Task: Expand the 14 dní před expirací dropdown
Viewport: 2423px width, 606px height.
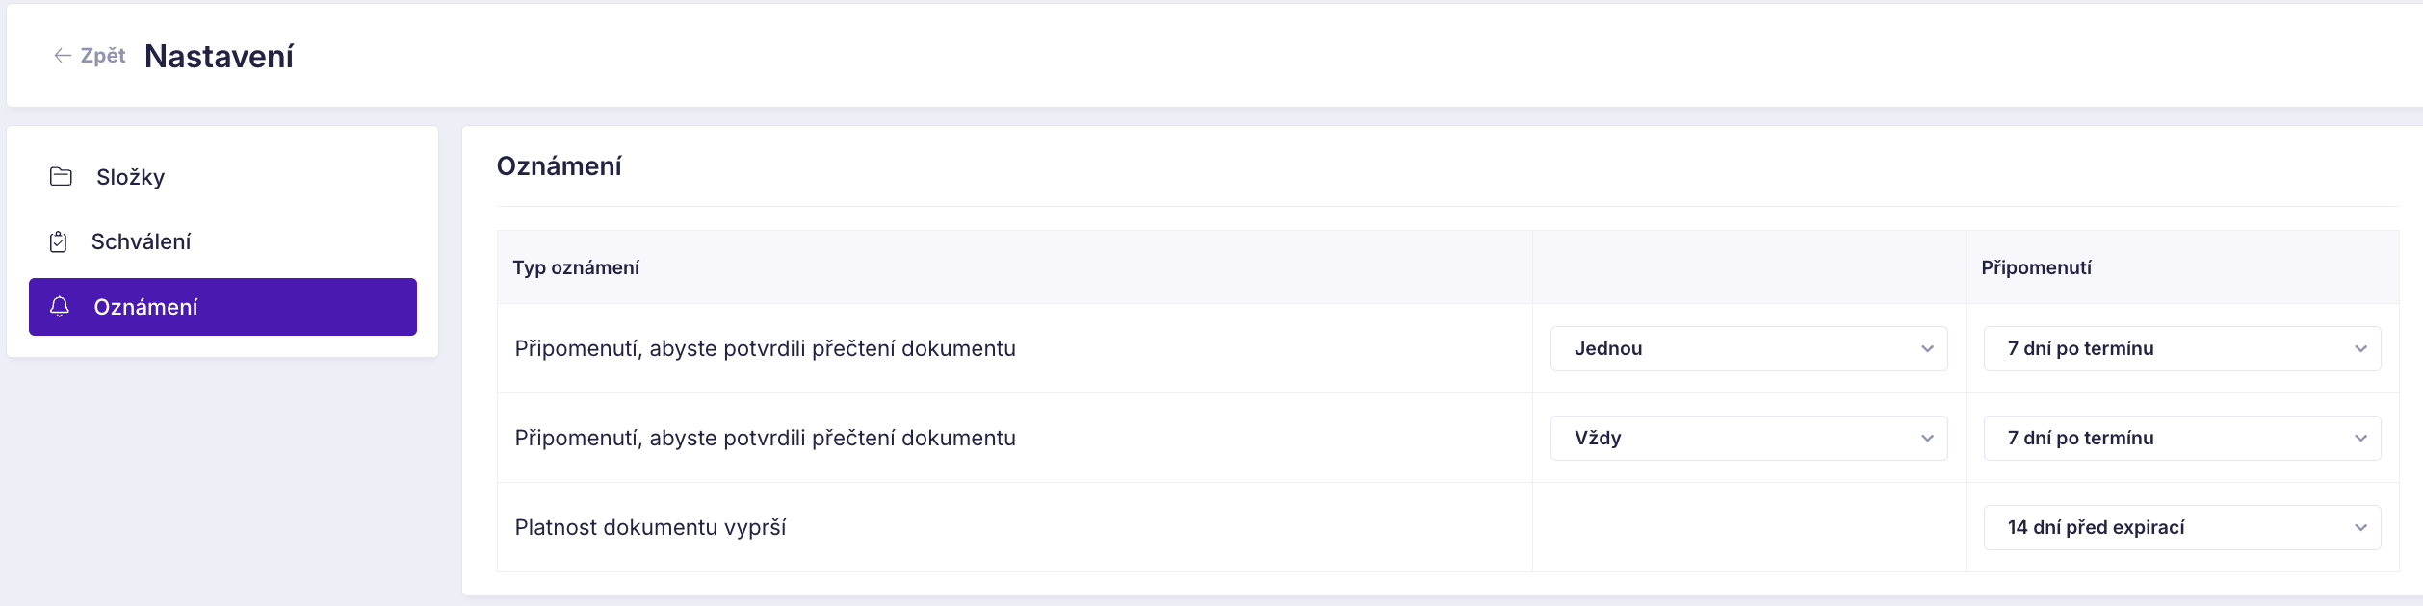Action: (x=2182, y=527)
